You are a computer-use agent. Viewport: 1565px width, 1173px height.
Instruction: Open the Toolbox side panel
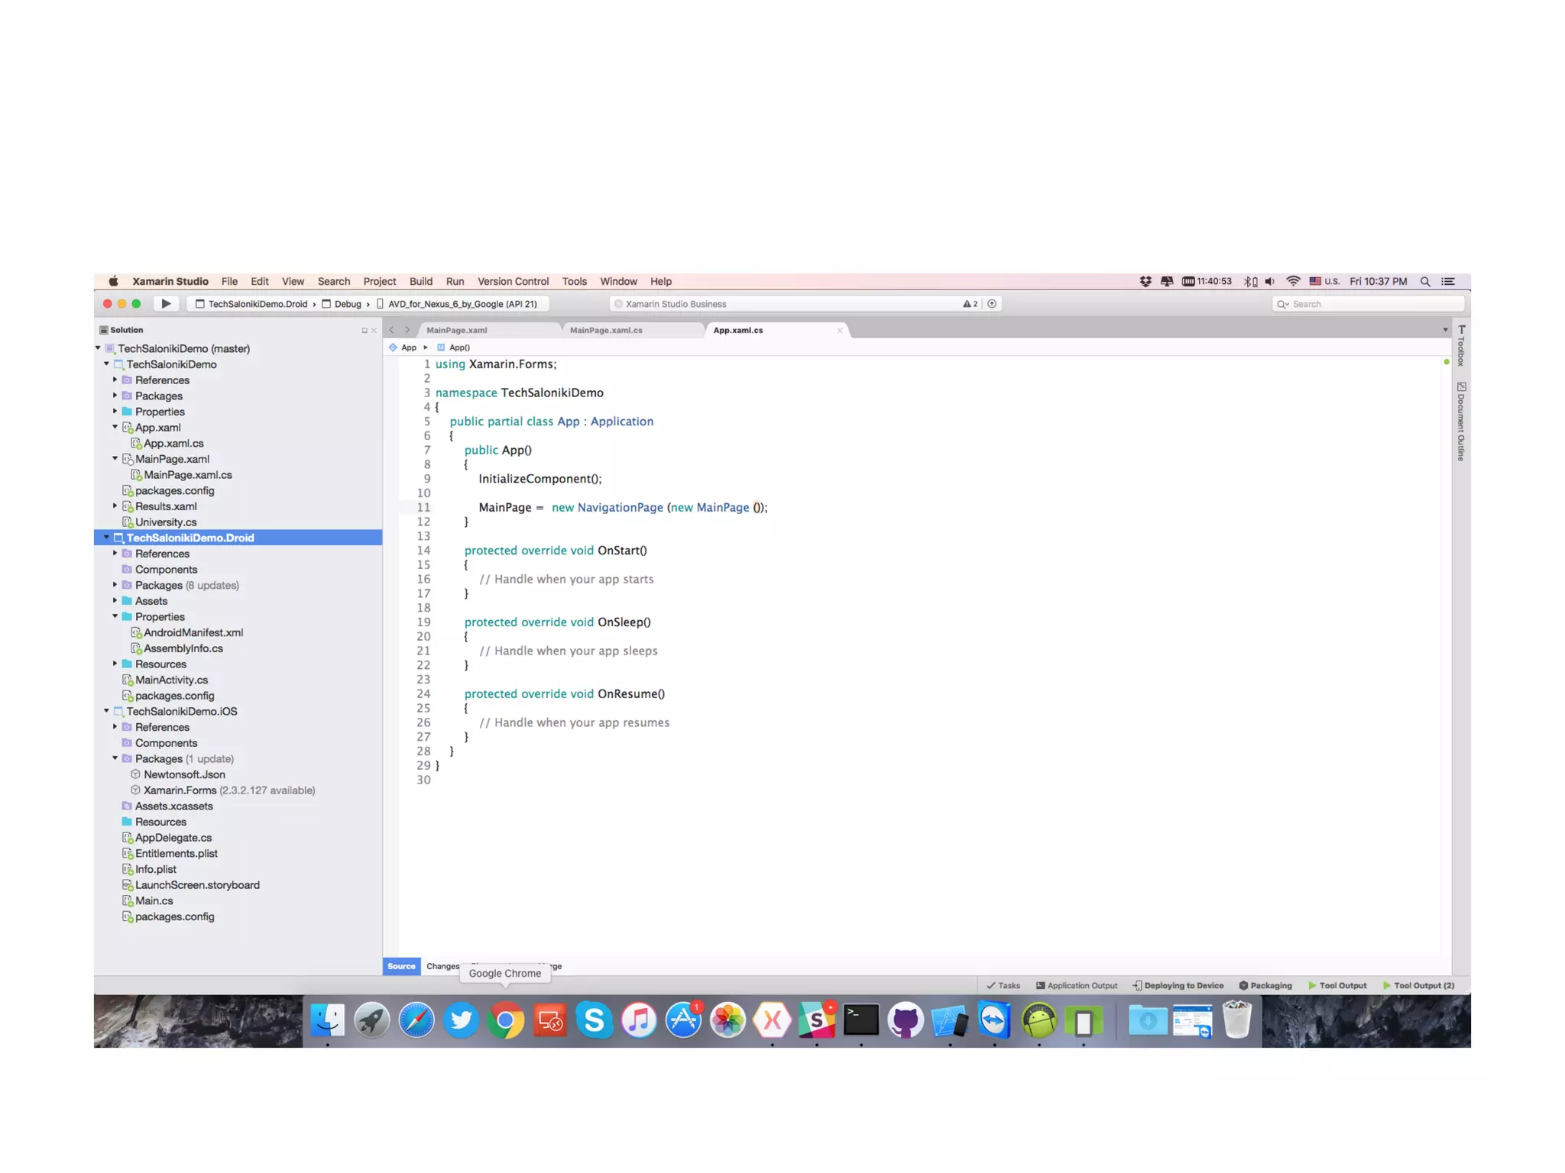[1461, 346]
